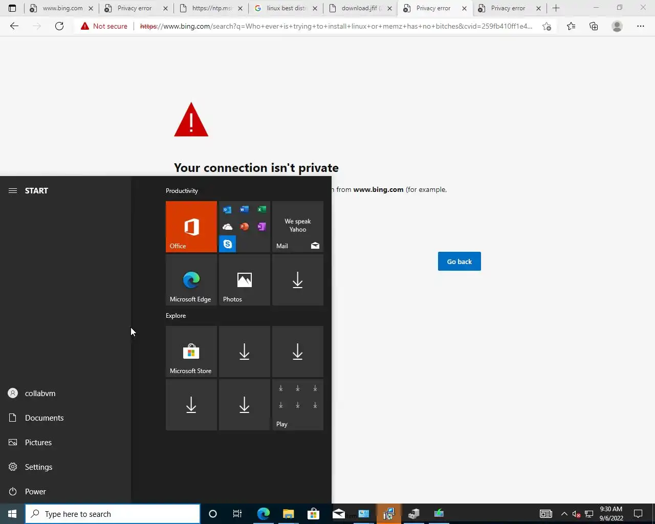The height and width of the screenshot is (524, 655).
Task: Switch to Edge browser in taskbar
Action: point(264,514)
